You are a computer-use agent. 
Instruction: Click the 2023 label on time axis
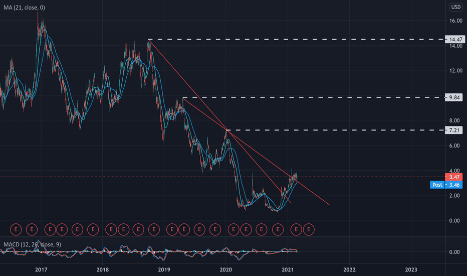[411, 270]
